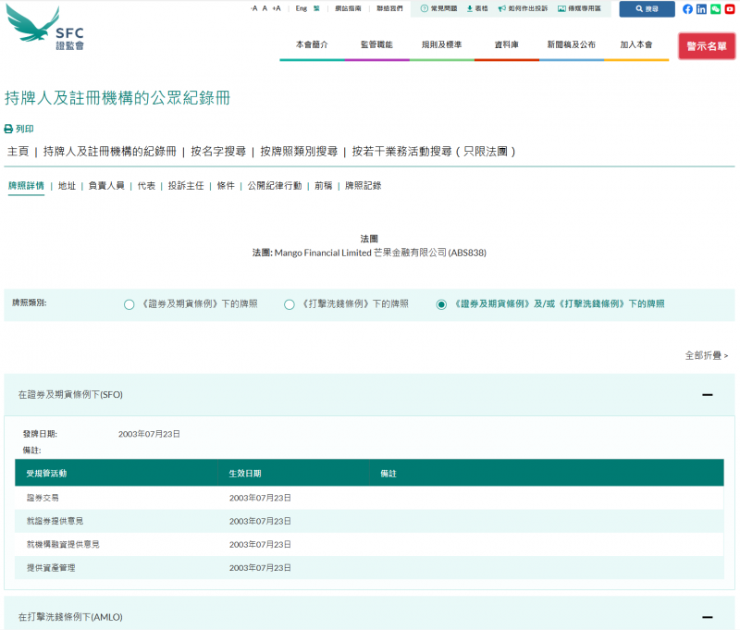This screenshot has width=740, height=630.
Task: Open SFC Facebook page icon
Action: [687, 9]
